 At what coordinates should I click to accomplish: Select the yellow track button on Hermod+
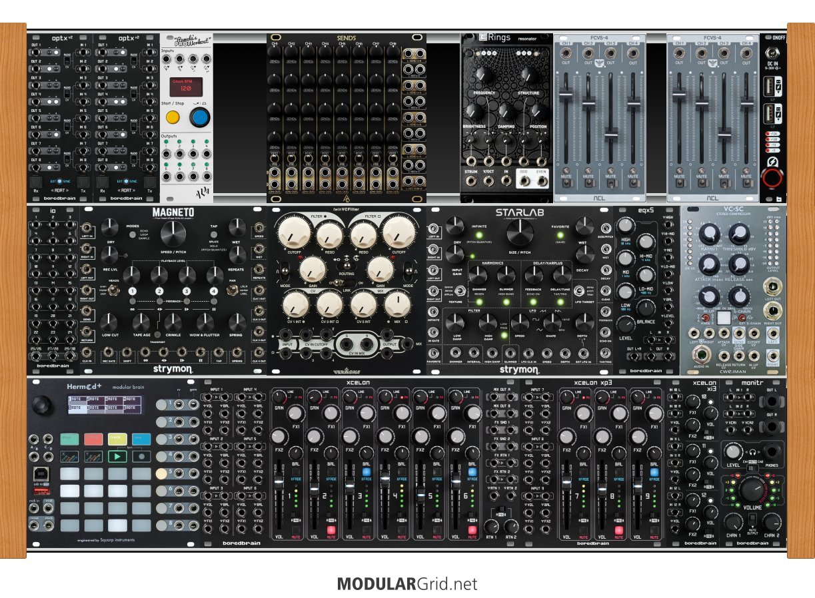point(117,438)
